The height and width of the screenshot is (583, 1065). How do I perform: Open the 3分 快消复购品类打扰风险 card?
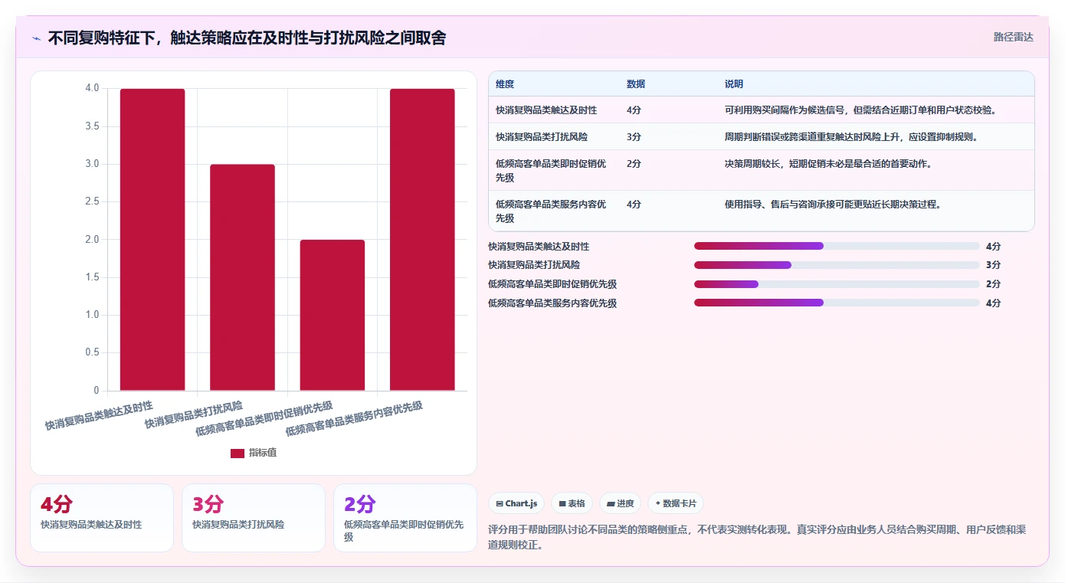click(254, 518)
